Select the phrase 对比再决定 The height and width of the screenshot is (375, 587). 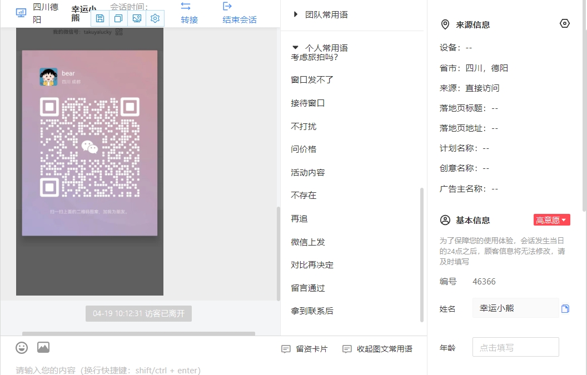point(312,265)
